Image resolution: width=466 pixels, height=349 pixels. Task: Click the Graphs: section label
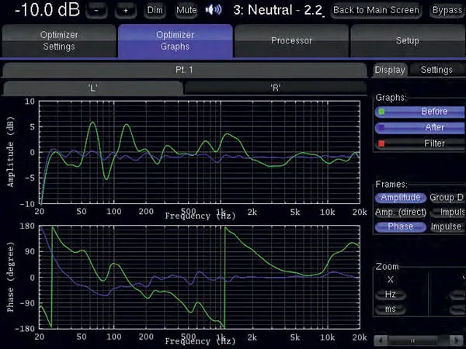pyautogui.click(x=391, y=98)
